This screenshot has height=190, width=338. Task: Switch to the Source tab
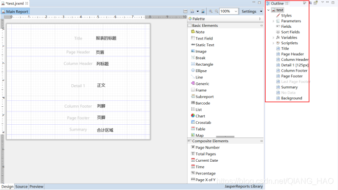coord(21,187)
